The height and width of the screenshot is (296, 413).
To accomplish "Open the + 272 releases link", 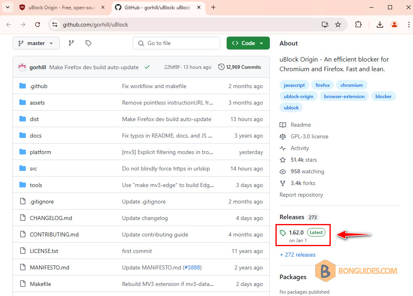I will (x=298, y=255).
